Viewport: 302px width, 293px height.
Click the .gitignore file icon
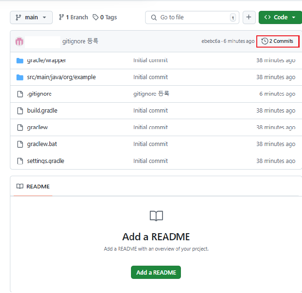(20, 94)
